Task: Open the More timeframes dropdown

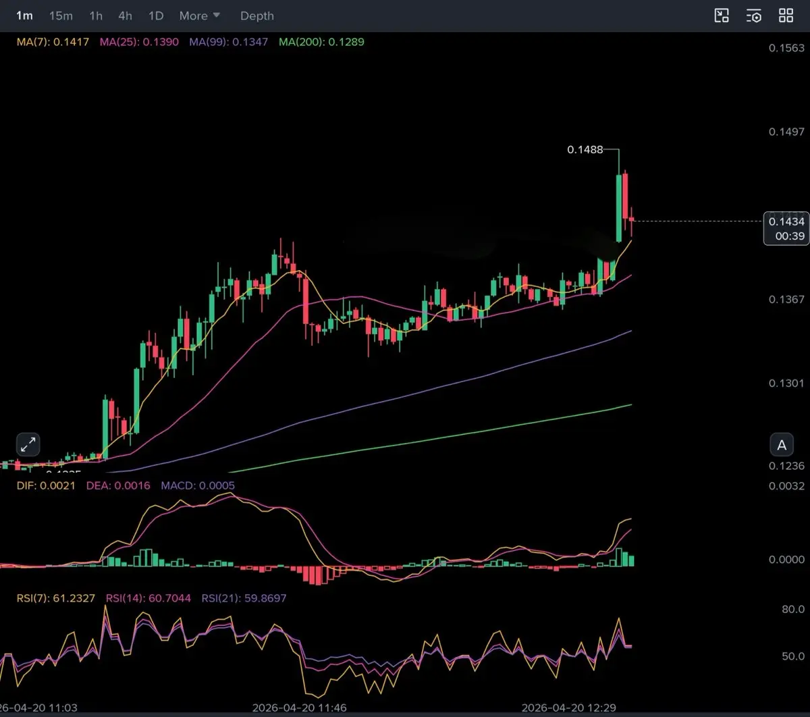Action: [x=200, y=16]
